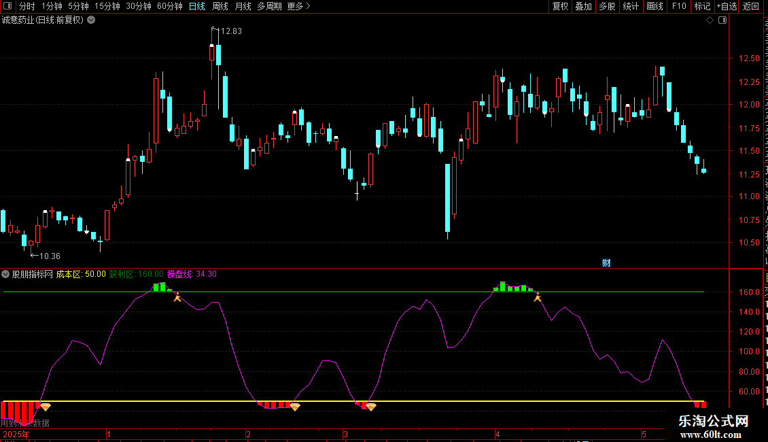
Task: Switch to 月线 monthly chart
Action: (x=243, y=6)
